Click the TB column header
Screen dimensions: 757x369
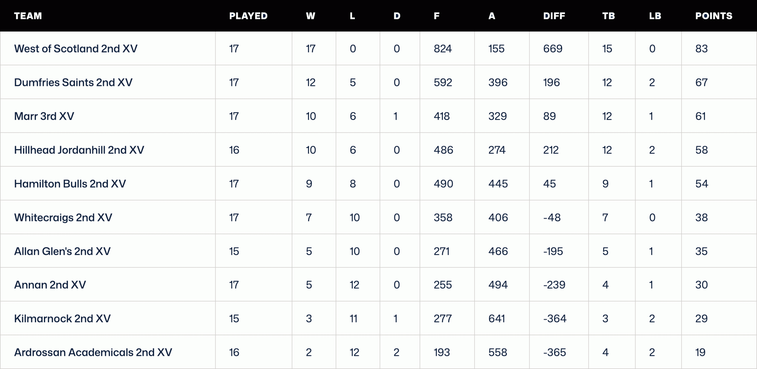click(x=609, y=16)
